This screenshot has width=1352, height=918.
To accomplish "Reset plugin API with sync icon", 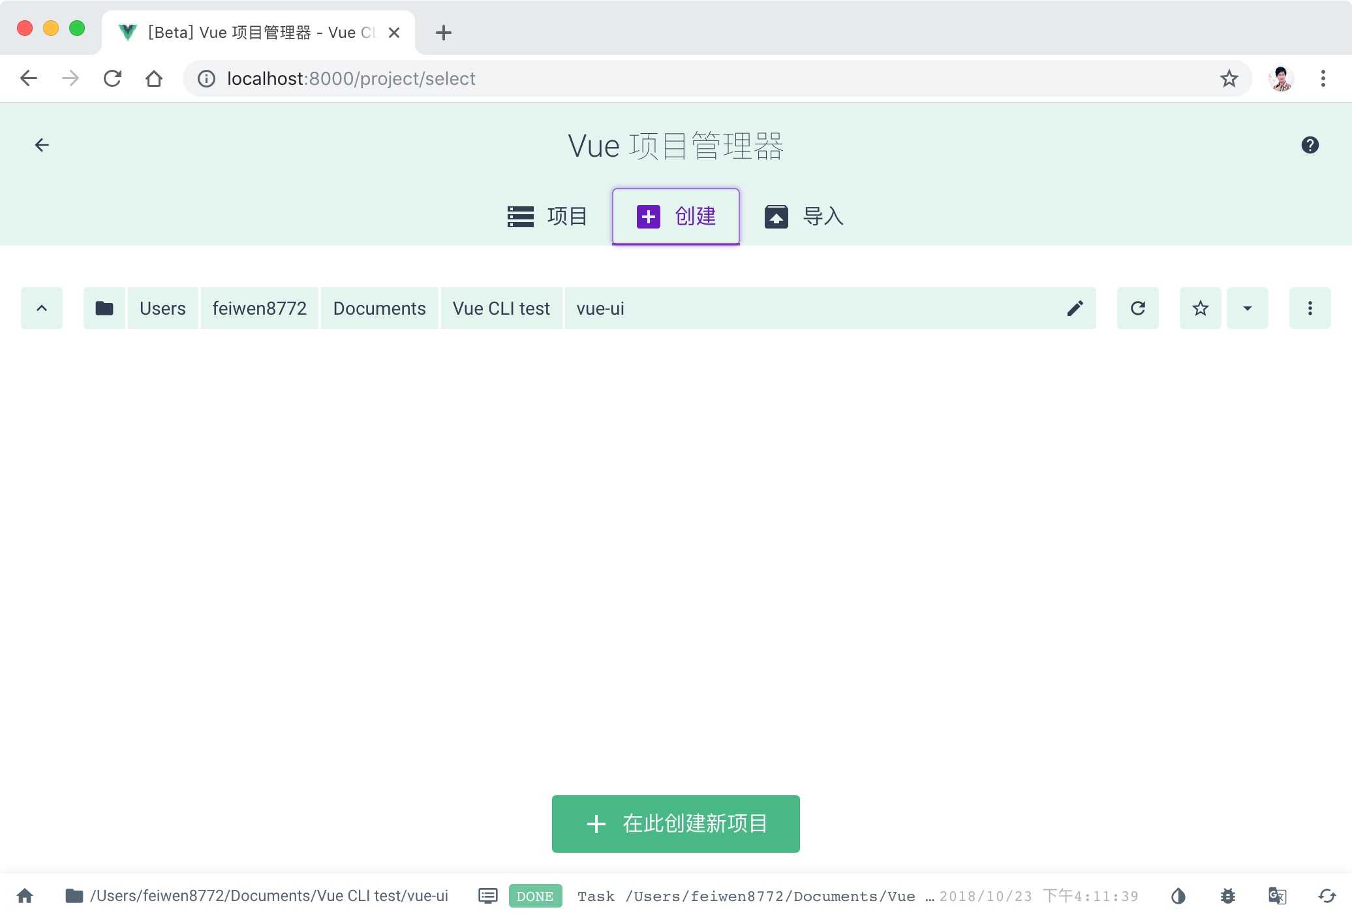I will pyautogui.click(x=1327, y=896).
